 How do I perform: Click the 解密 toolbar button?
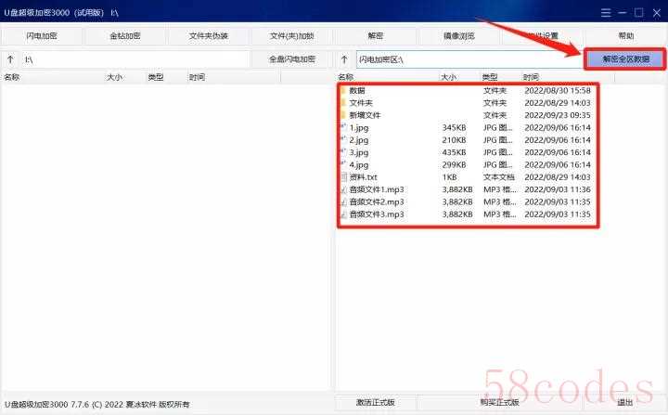click(x=376, y=36)
